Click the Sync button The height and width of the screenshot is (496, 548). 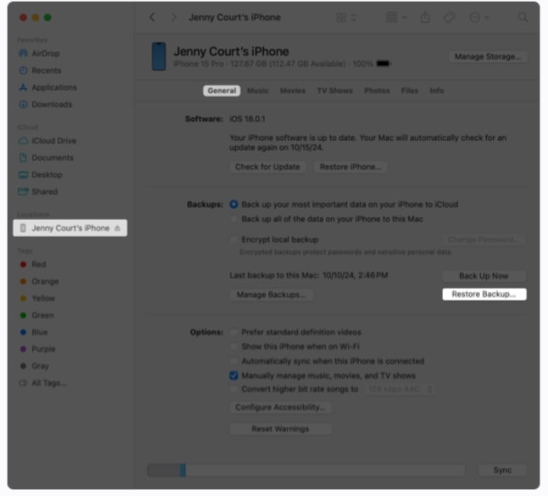502,471
